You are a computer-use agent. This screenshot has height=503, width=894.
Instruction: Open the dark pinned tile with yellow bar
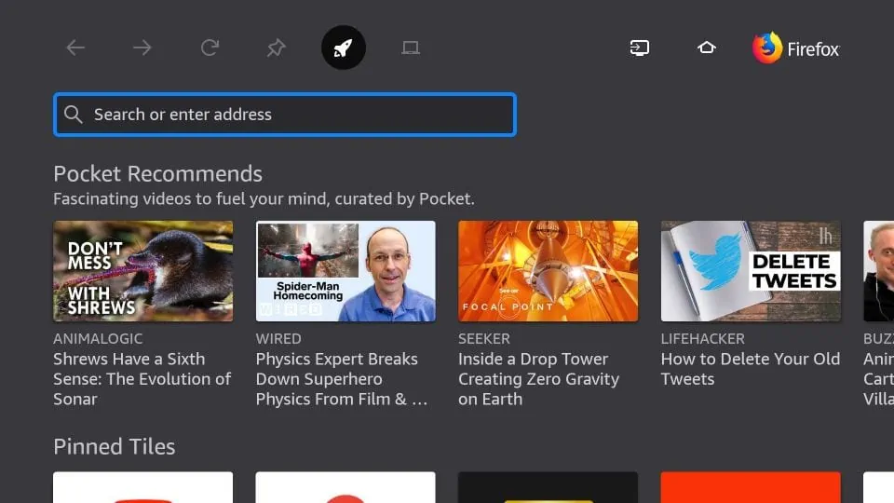point(548,487)
